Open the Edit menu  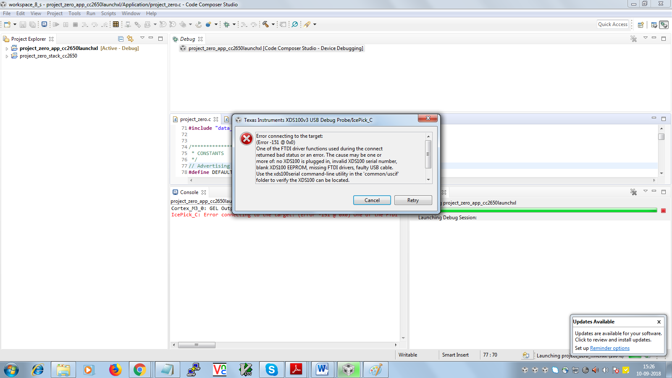coord(21,13)
